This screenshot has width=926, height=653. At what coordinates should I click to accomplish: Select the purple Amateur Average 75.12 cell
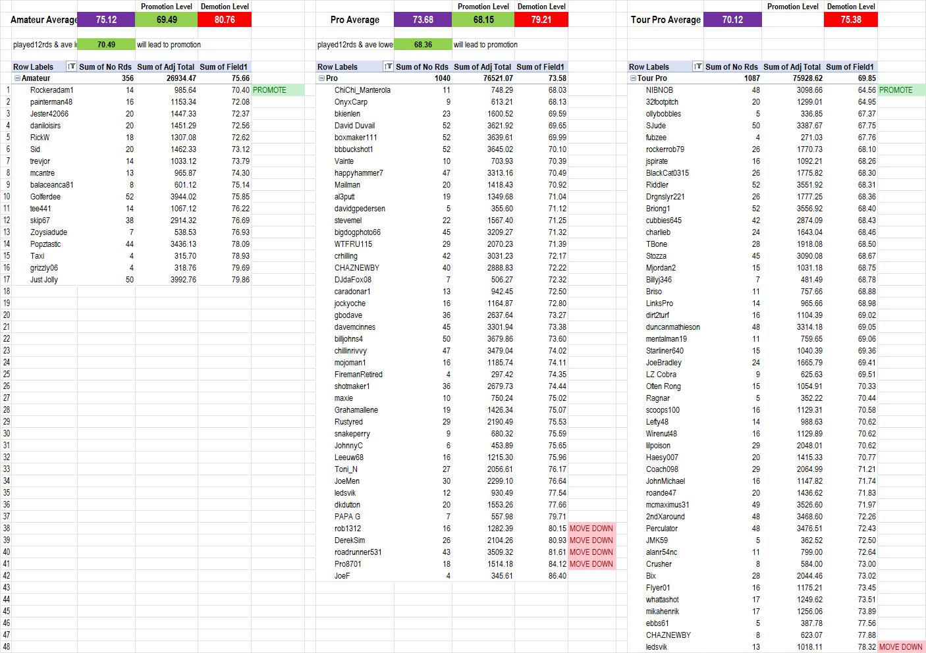[x=106, y=20]
